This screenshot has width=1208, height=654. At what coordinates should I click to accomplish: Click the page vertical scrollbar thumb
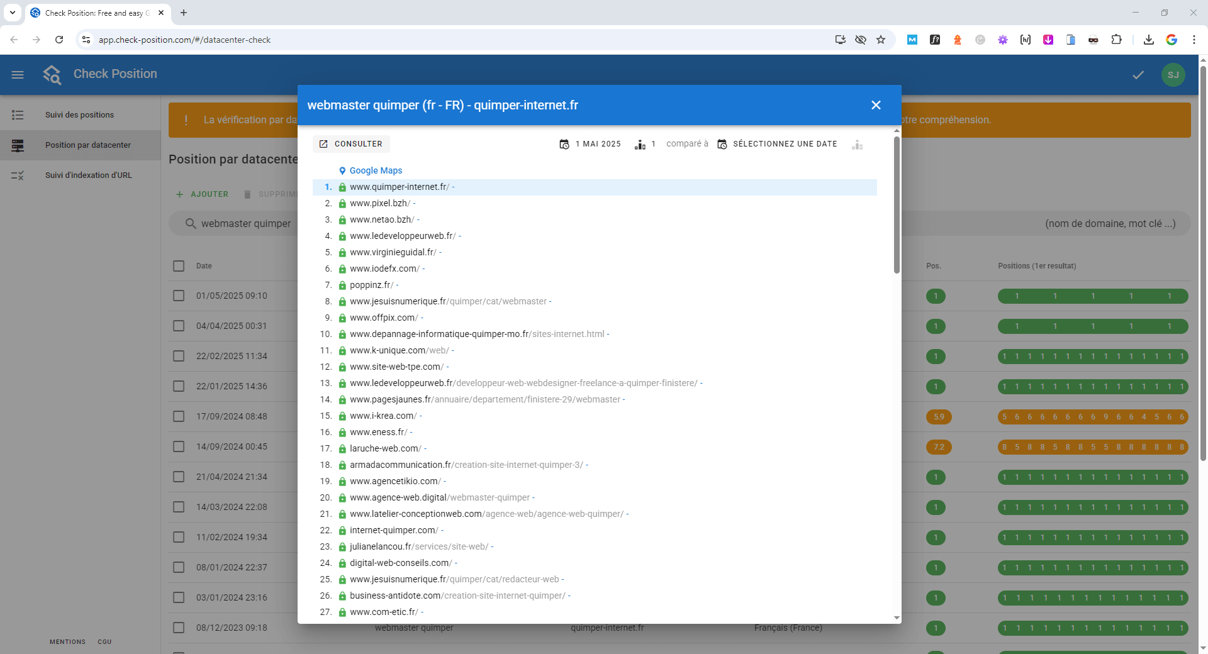pos(1203,263)
